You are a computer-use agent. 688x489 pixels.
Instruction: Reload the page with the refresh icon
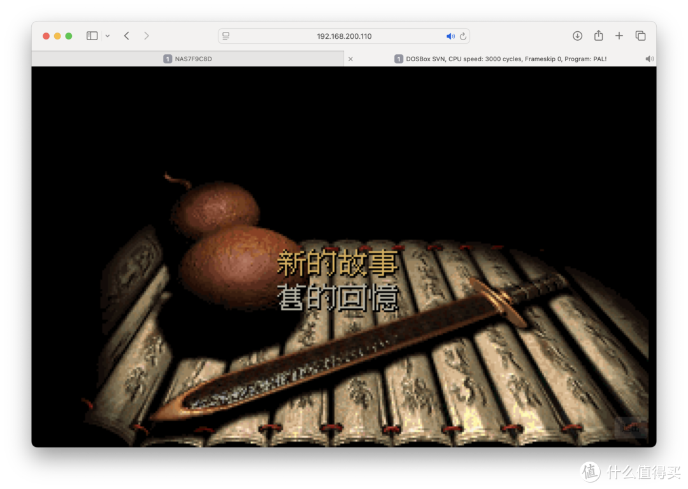(x=463, y=36)
